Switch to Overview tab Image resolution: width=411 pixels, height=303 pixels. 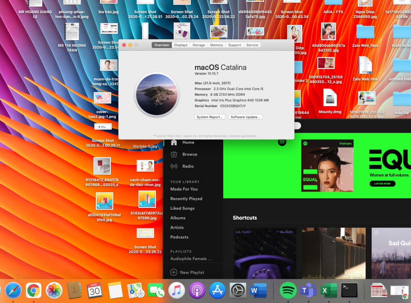pos(162,45)
